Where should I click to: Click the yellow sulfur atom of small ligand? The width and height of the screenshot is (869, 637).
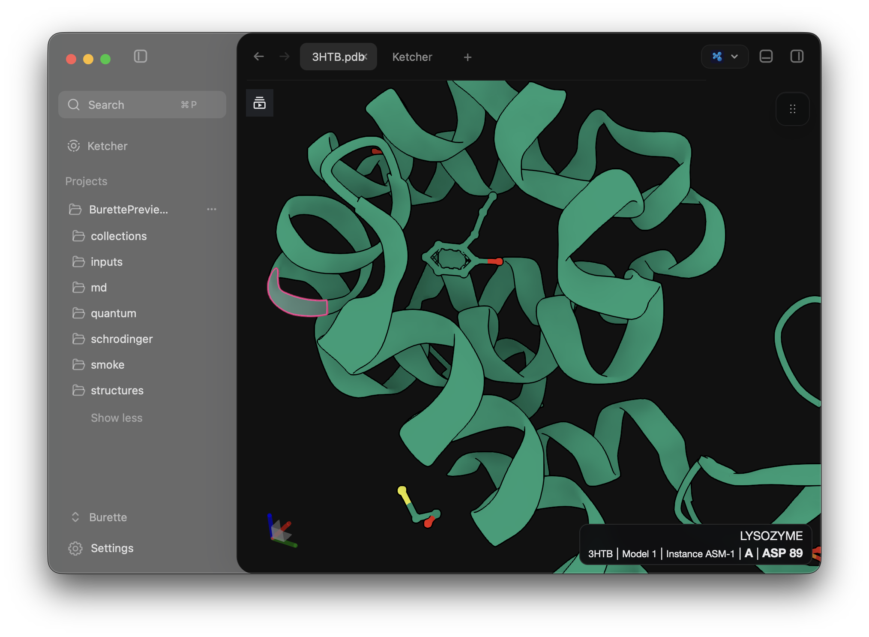pyautogui.click(x=402, y=490)
